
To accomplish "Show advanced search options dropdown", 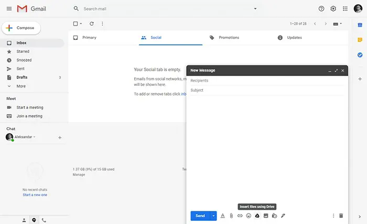I will click(x=255, y=9).
